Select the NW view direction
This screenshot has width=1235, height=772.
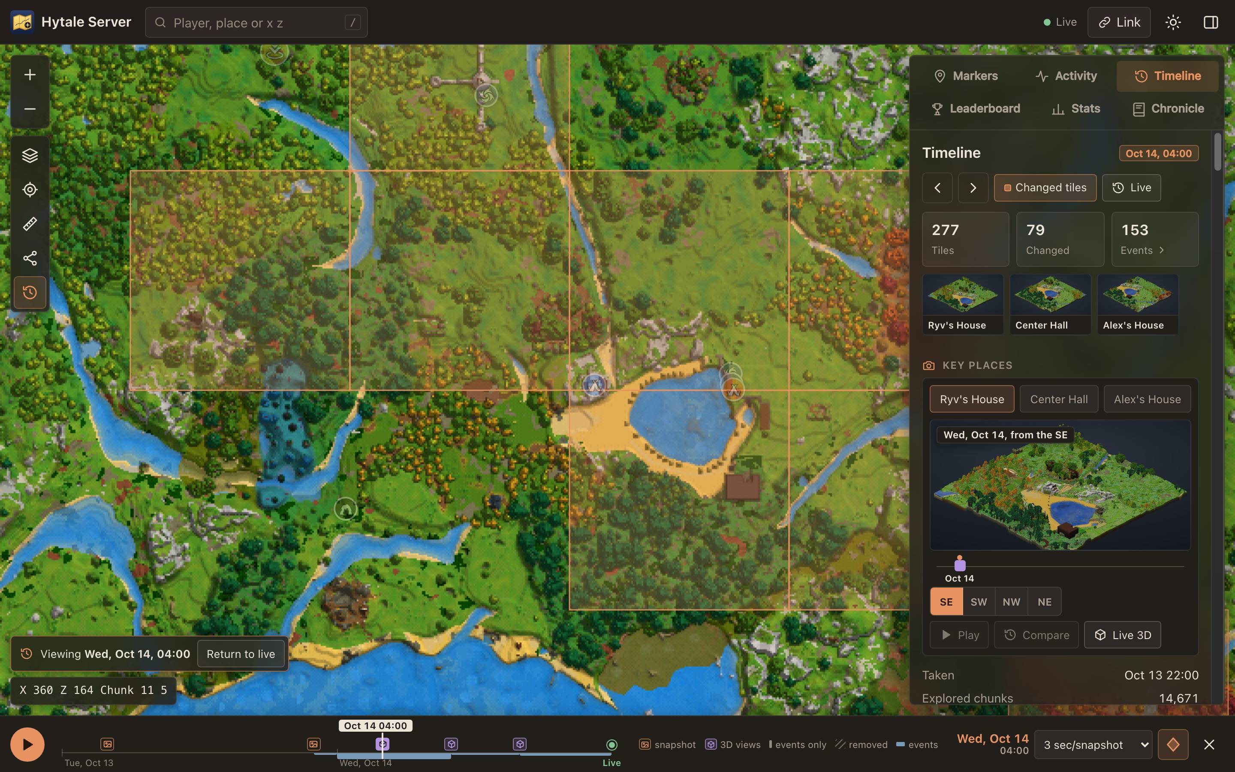[x=1011, y=601]
